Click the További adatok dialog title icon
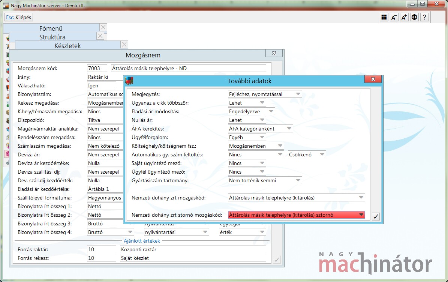Image resolution: width=448 pixels, height=282 pixels. coord(129,81)
